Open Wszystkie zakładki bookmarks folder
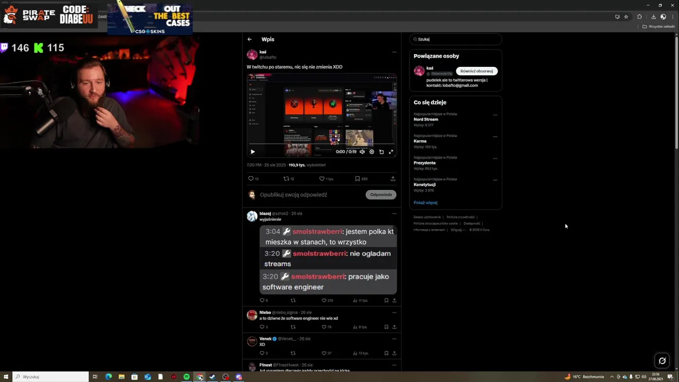 coord(658,26)
